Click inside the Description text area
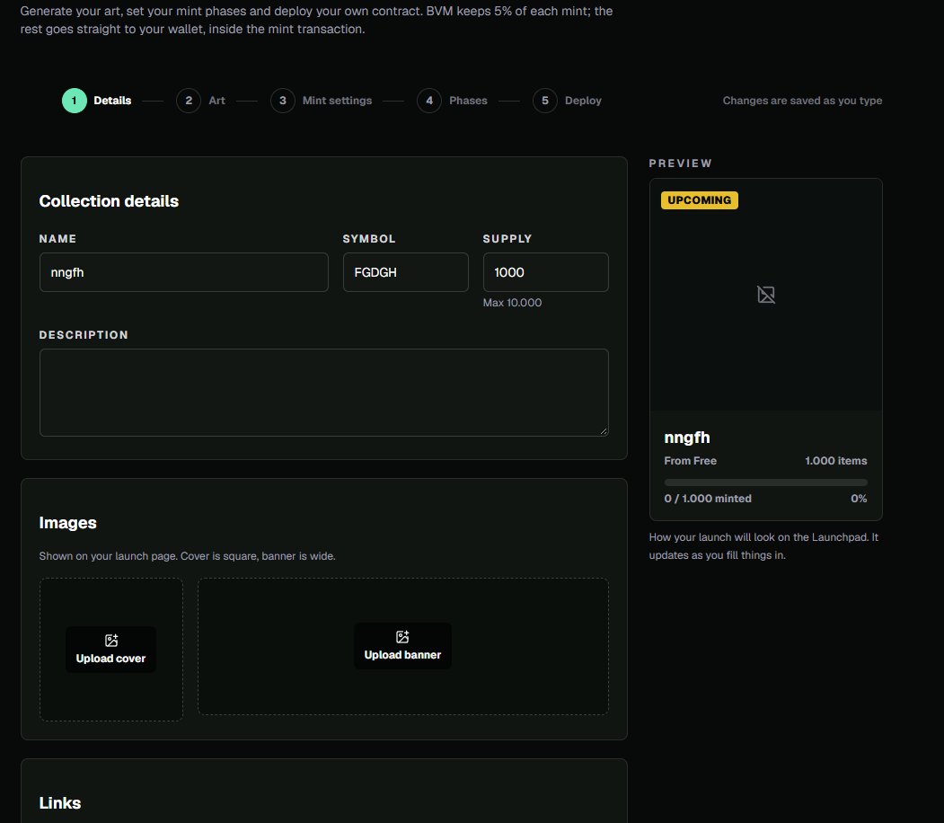The width and height of the screenshot is (944, 823). (x=324, y=393)
